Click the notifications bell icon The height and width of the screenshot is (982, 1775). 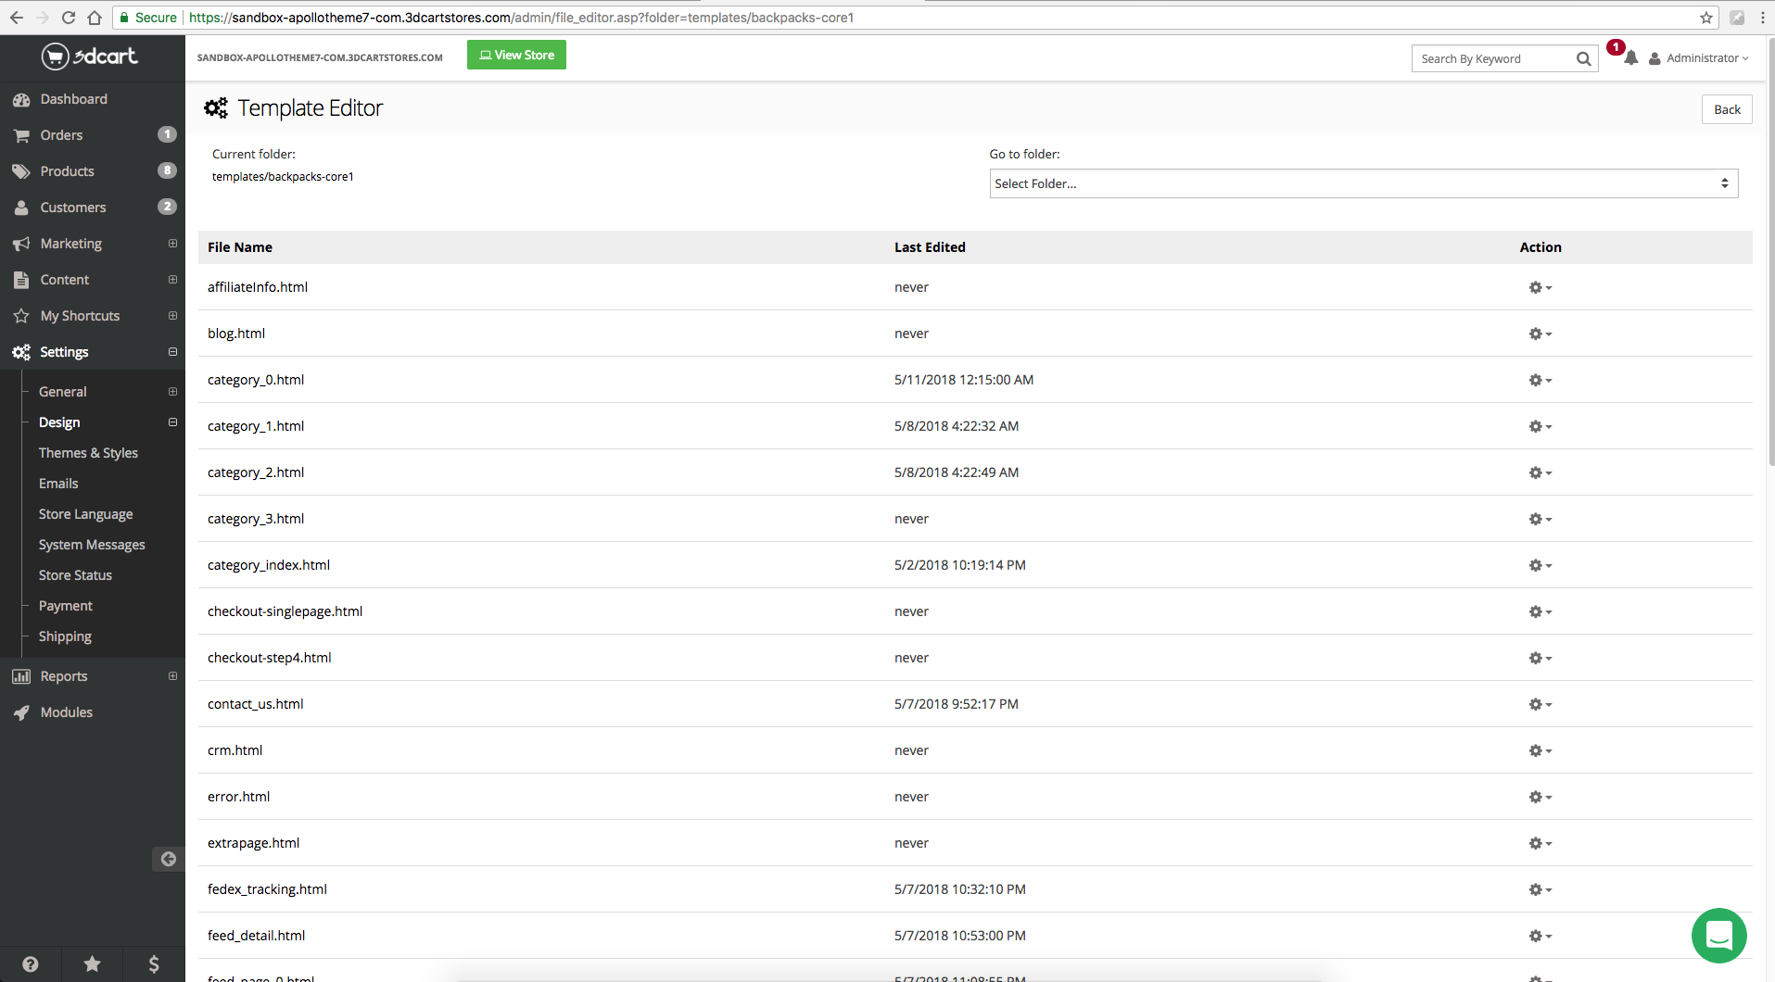1630,57
